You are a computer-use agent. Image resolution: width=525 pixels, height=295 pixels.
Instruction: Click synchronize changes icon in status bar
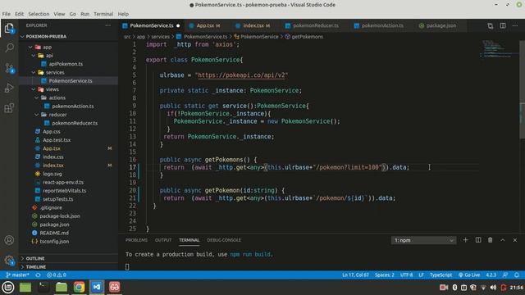(39, 275)
